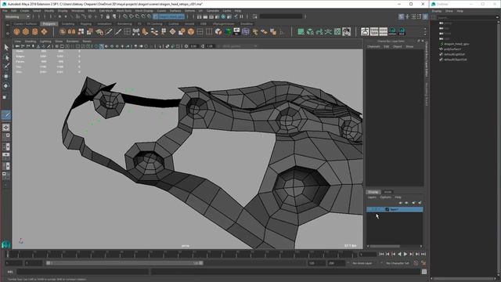Click the Outliner search field

(466, 17)
